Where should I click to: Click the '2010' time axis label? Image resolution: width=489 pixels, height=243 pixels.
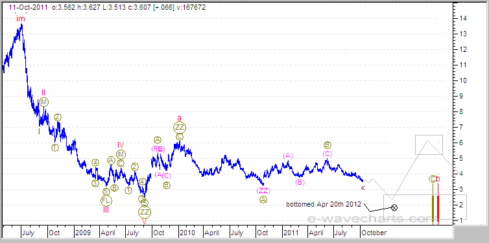coord(187,233)
